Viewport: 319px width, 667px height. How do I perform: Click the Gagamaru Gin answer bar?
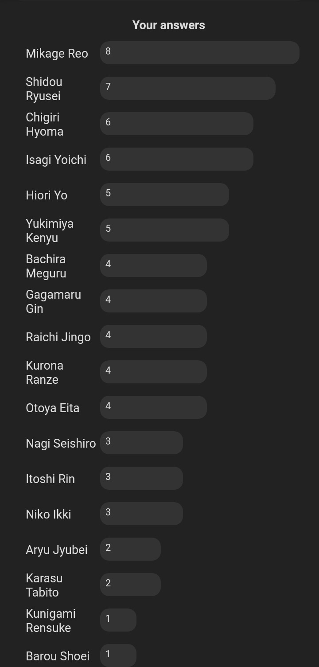coord(153,301)
